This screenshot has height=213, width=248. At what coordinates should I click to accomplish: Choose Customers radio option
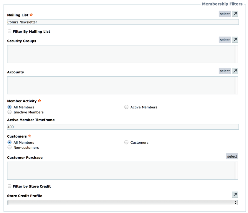(x=126, y=142)
